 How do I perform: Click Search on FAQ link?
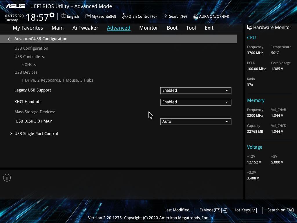point(281,210)
